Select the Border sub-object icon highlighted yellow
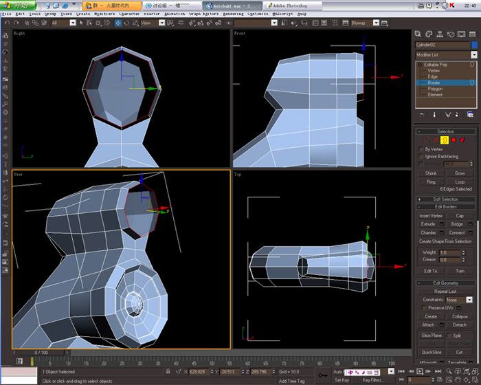Screen dimensions: 481x385 pyautogui.click(x=445, y=140)
